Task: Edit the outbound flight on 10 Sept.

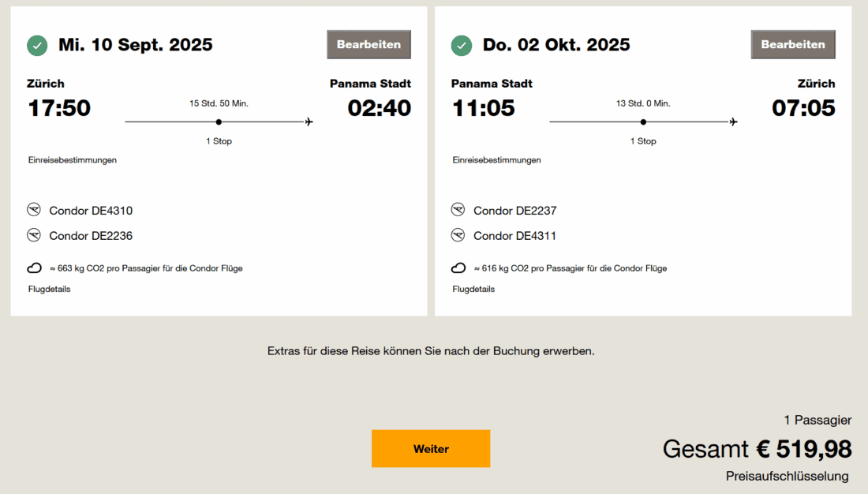Action: [x=369, y=44]
